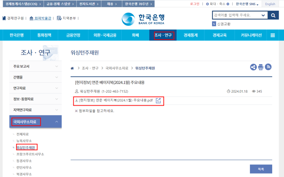Open the PDF preview icon beside attachment
The image size is (284, 177).
158,101
